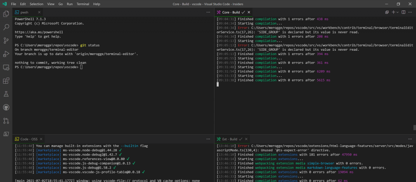Click the pwsh terminal prompt cursor
The image size is (416, 182).
click(81, 67)
